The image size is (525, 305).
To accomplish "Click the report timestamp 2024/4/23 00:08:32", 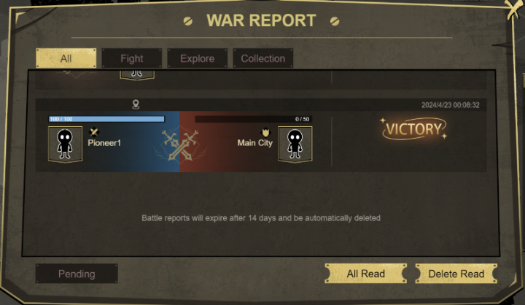I will [x=451, y=105].
